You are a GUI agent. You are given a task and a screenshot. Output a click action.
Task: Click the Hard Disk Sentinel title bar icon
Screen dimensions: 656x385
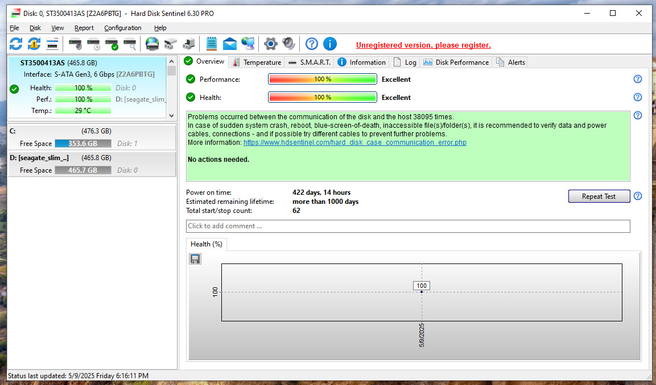tap(16, 14)
